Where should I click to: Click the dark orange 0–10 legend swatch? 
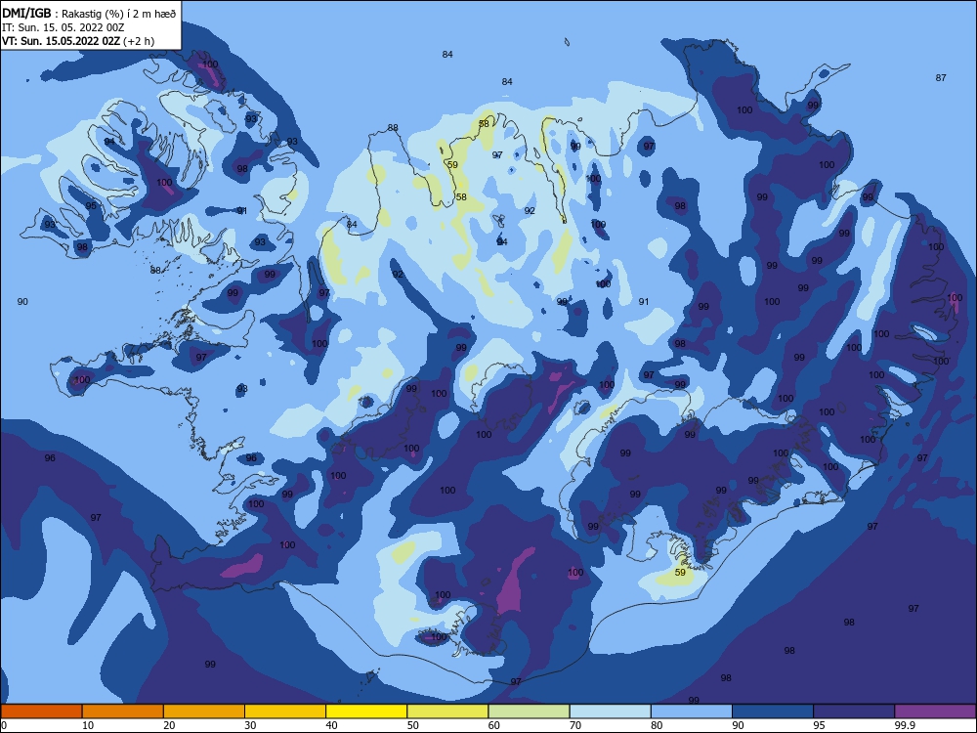41,711
